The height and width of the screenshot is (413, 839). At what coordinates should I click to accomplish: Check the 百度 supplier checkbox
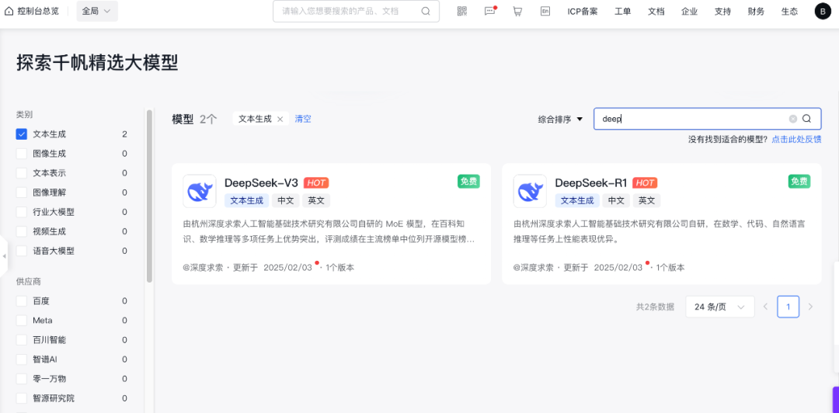click(x=22, y=301)
